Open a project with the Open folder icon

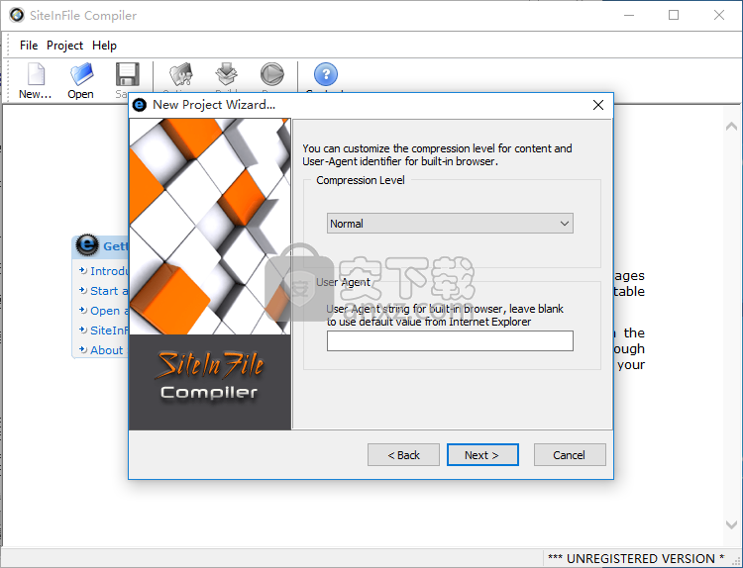[x=81, y=74]
